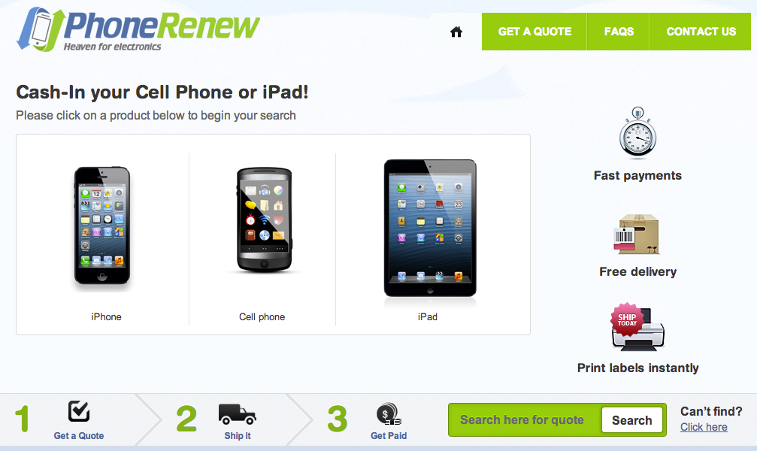Open the FAQs menu item

click(x=619, y=32)
